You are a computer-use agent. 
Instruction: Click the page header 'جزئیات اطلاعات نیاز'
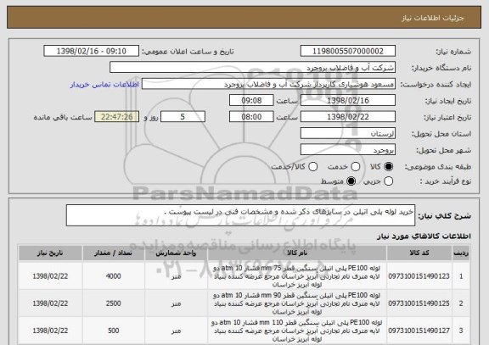point(433,18)
